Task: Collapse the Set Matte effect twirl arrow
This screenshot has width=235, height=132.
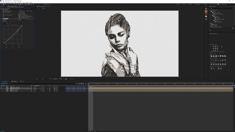Action: 2,10
